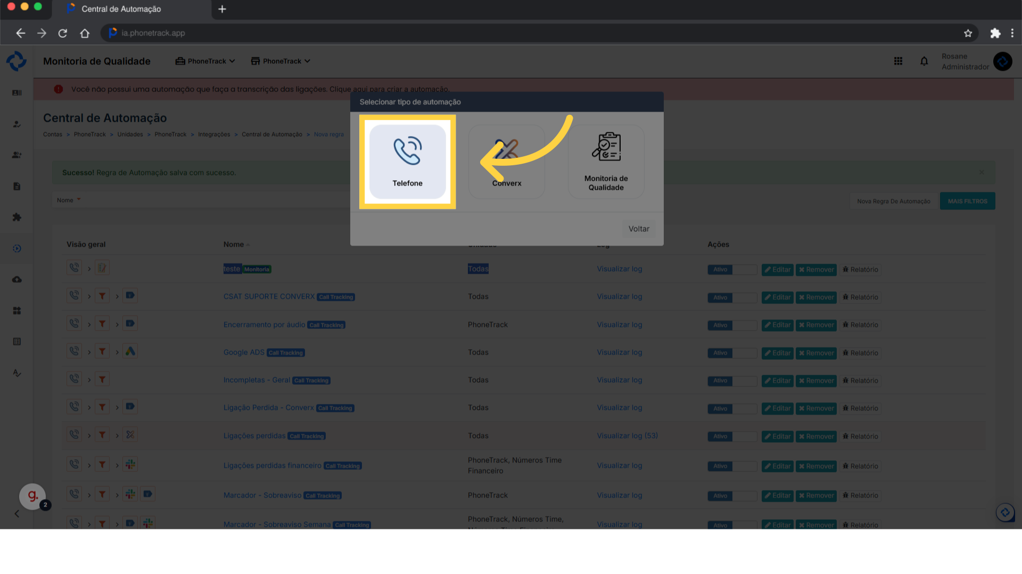Open the automation sidebar icon
The height and width of the screenshot is (574, 1022).
(17, 248)
